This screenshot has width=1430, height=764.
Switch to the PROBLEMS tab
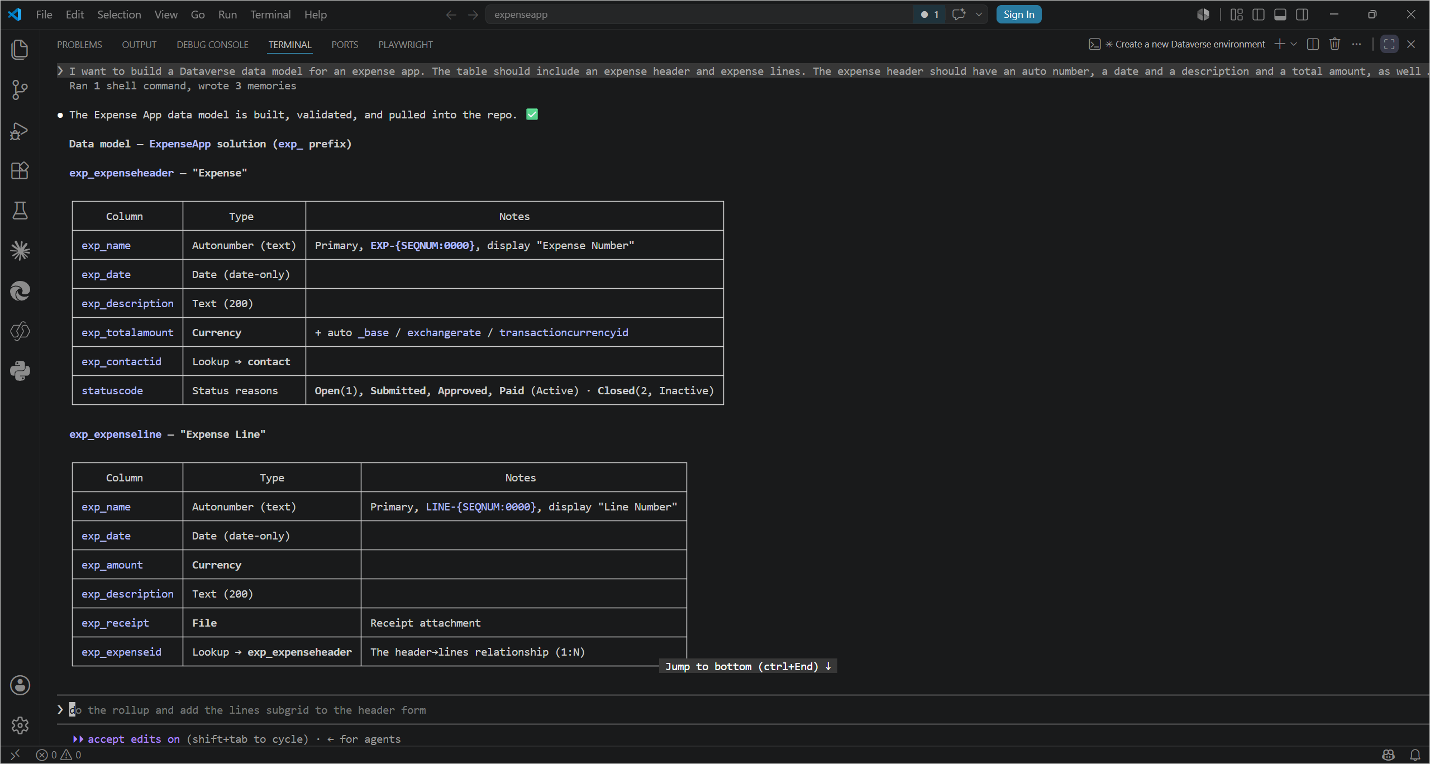pyautogui.click(x=79, y=45)
